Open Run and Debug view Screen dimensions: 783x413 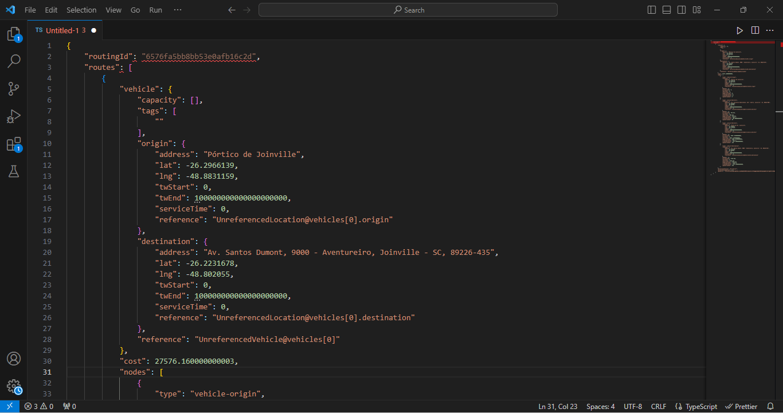pyautogui.click(x=14, y=116)
